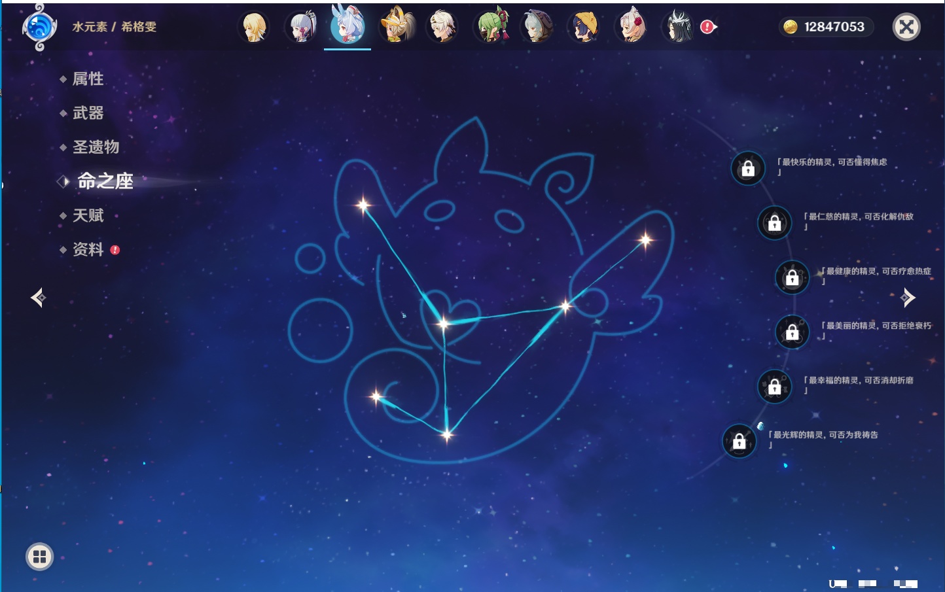Image resolution: width=945 pixels, height=592 pixels.
Task: Switch to the silver-ponytail character avatar
Action: 301,27
